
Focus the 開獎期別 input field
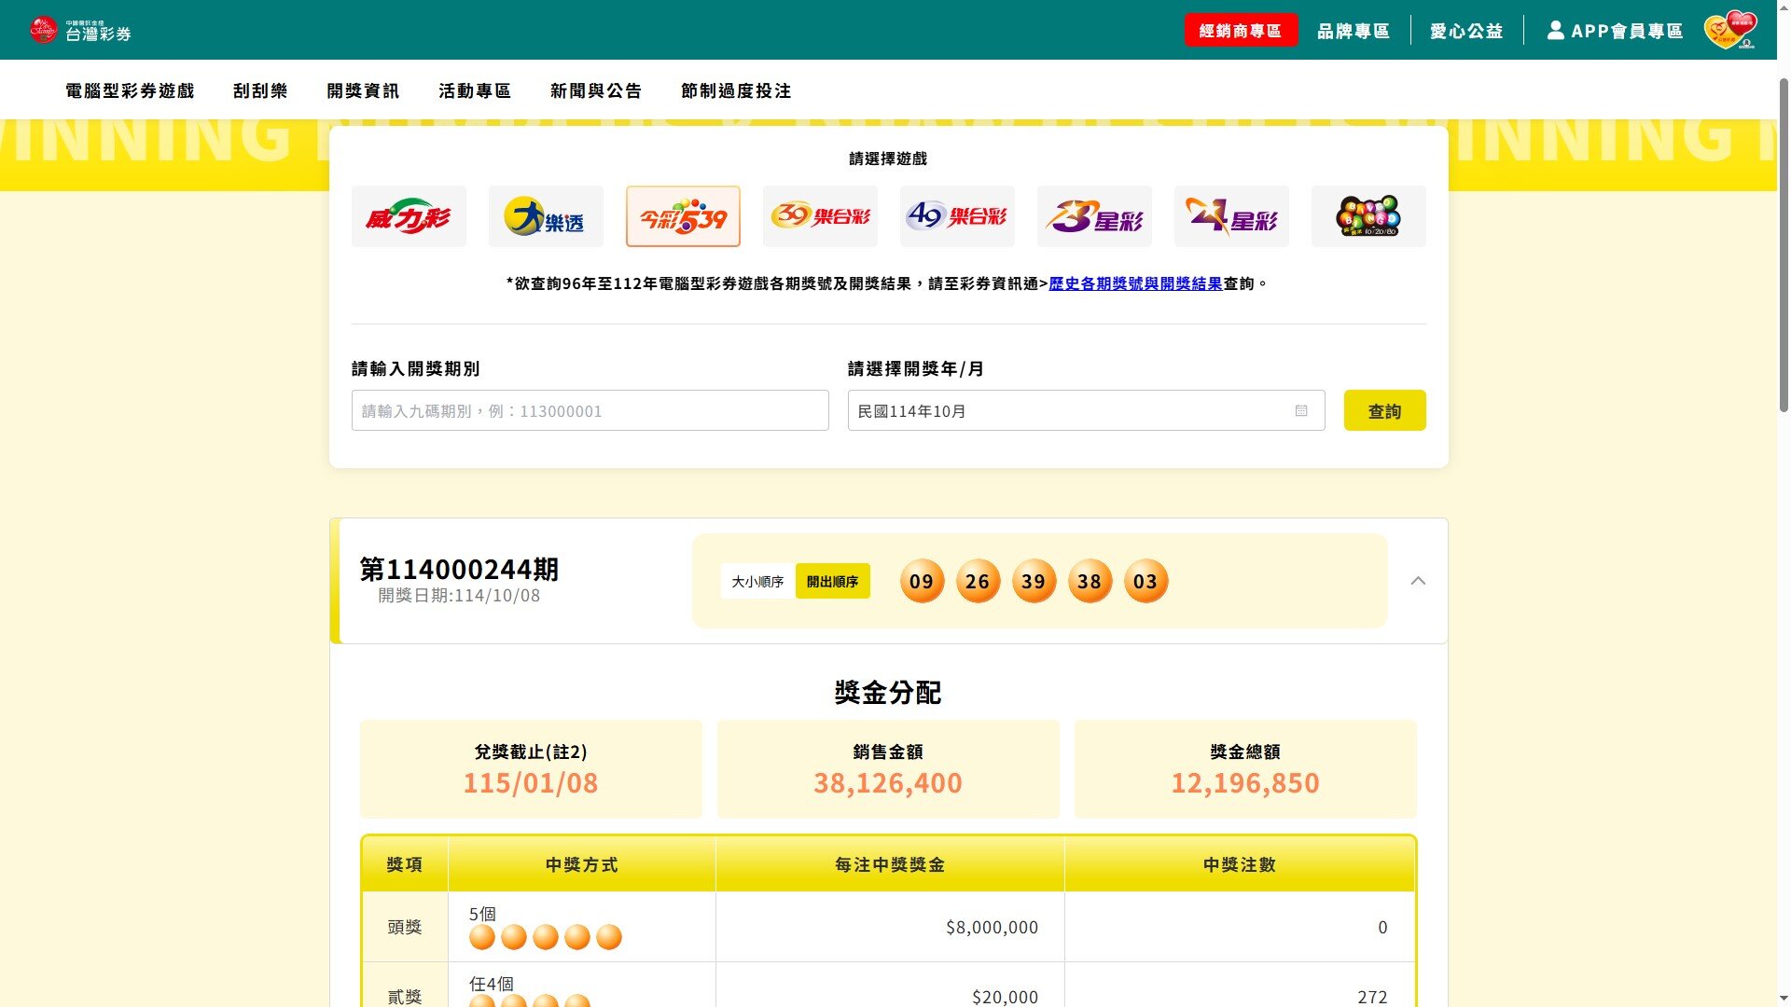tap(590, 411)
